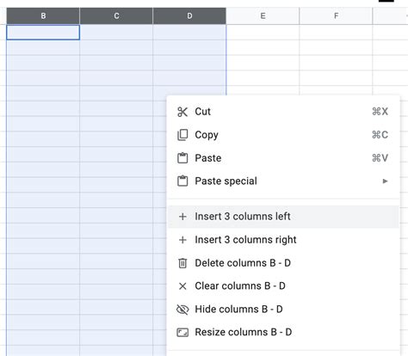Image resolution: width=408 pixels, height=356 pixels.
Task: Select column E header
Action: (263, 16)
